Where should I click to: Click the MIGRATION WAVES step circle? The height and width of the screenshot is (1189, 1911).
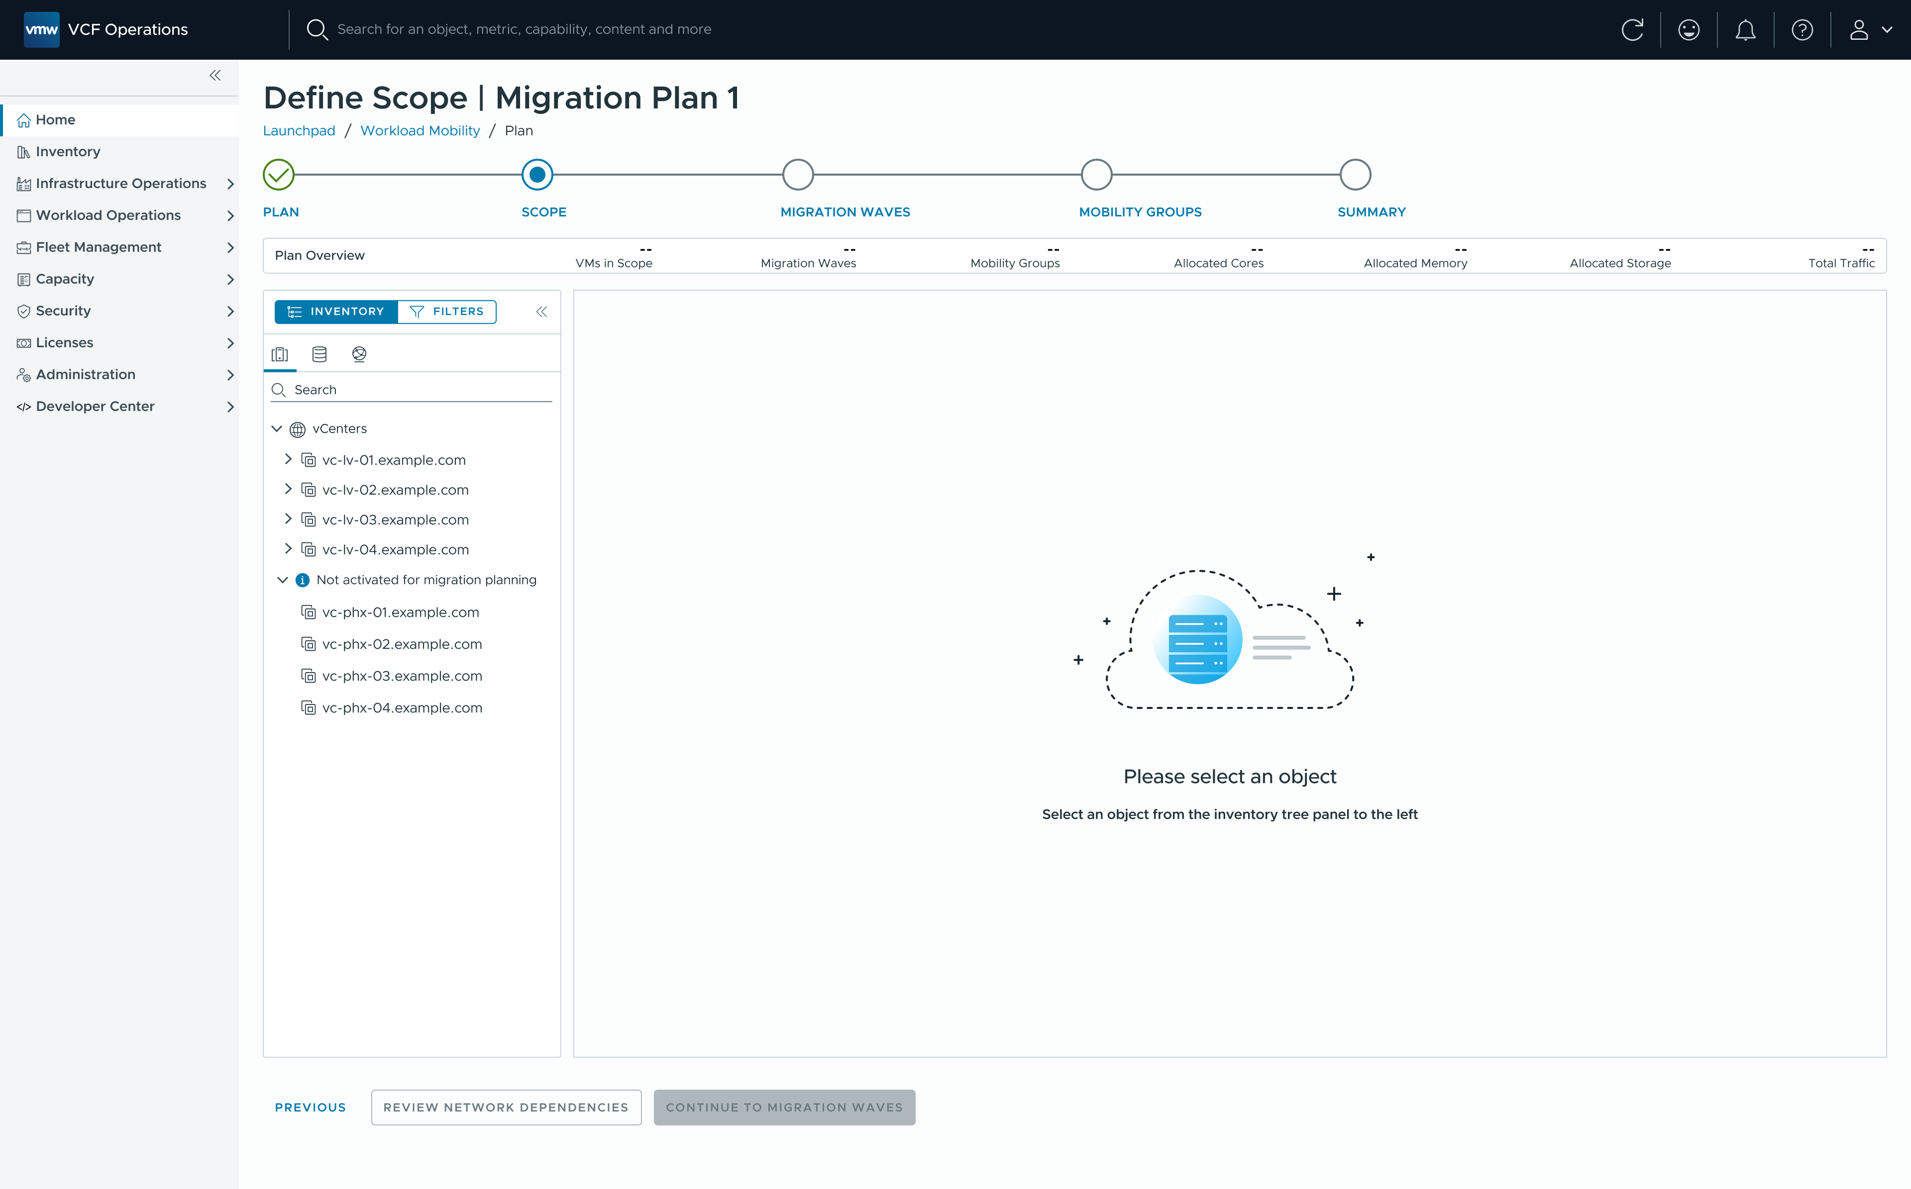(x=797, y=175)
